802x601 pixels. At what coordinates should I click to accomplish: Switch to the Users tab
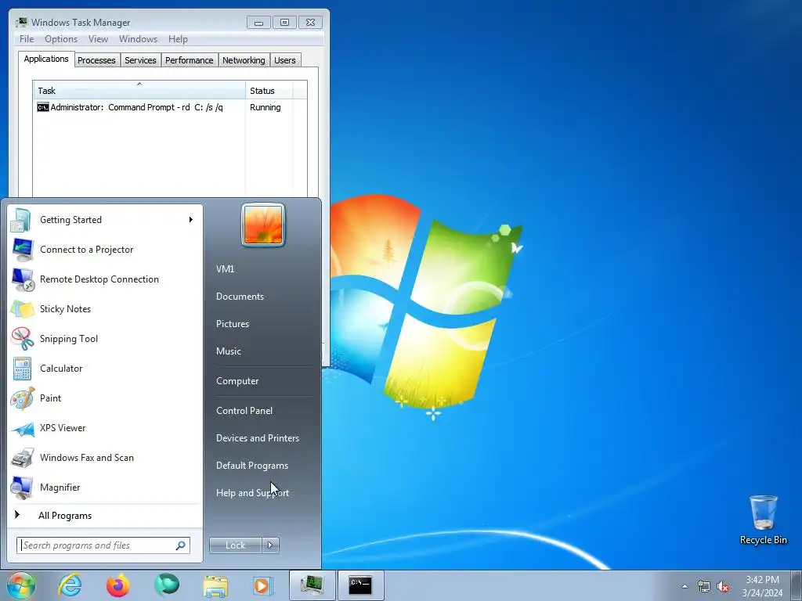(x=284, y=60)
